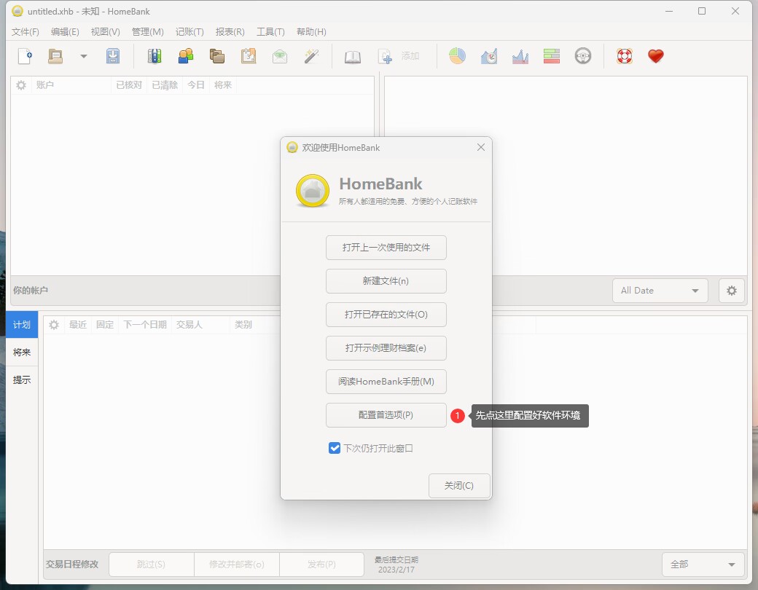
Task: Switch to the 将来 tab
Action: (x=22, y=353)
